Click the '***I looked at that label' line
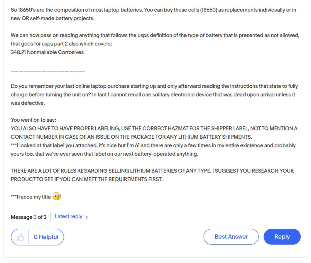Image resolution: width=311 pixels, height=263 pixels. click(153, 150)
